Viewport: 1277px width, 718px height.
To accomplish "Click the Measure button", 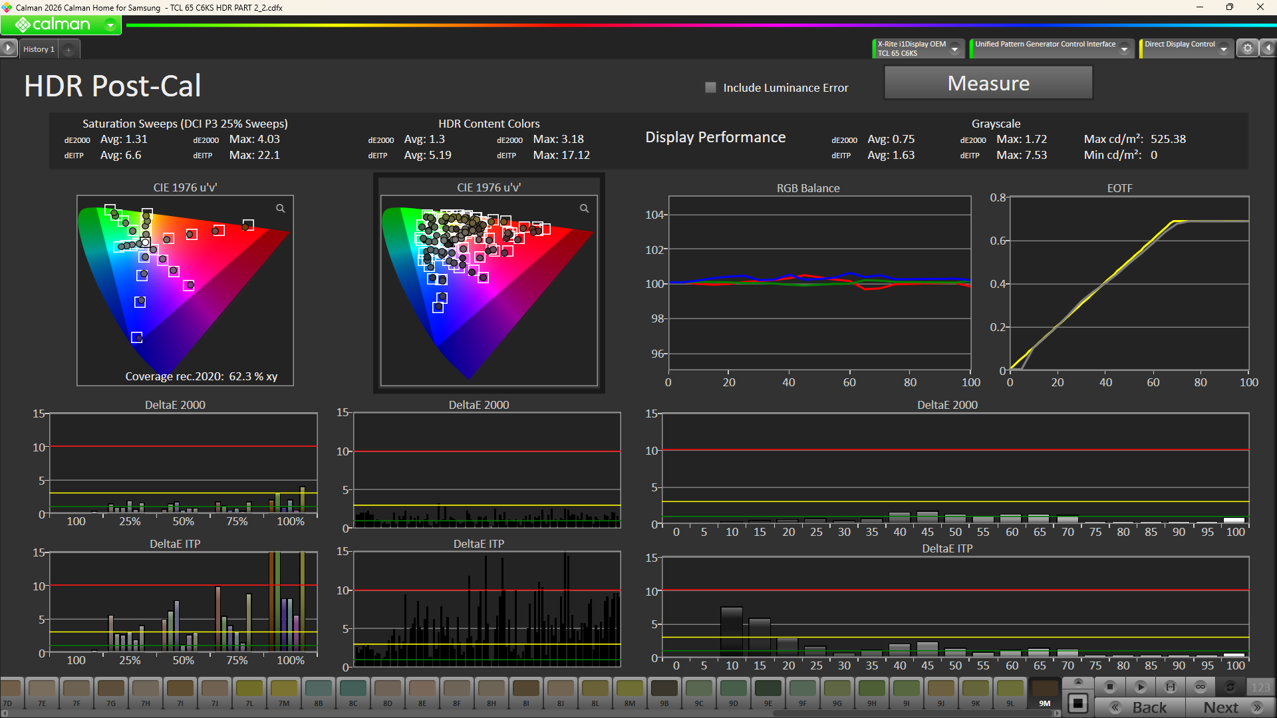I will [988, 84].
